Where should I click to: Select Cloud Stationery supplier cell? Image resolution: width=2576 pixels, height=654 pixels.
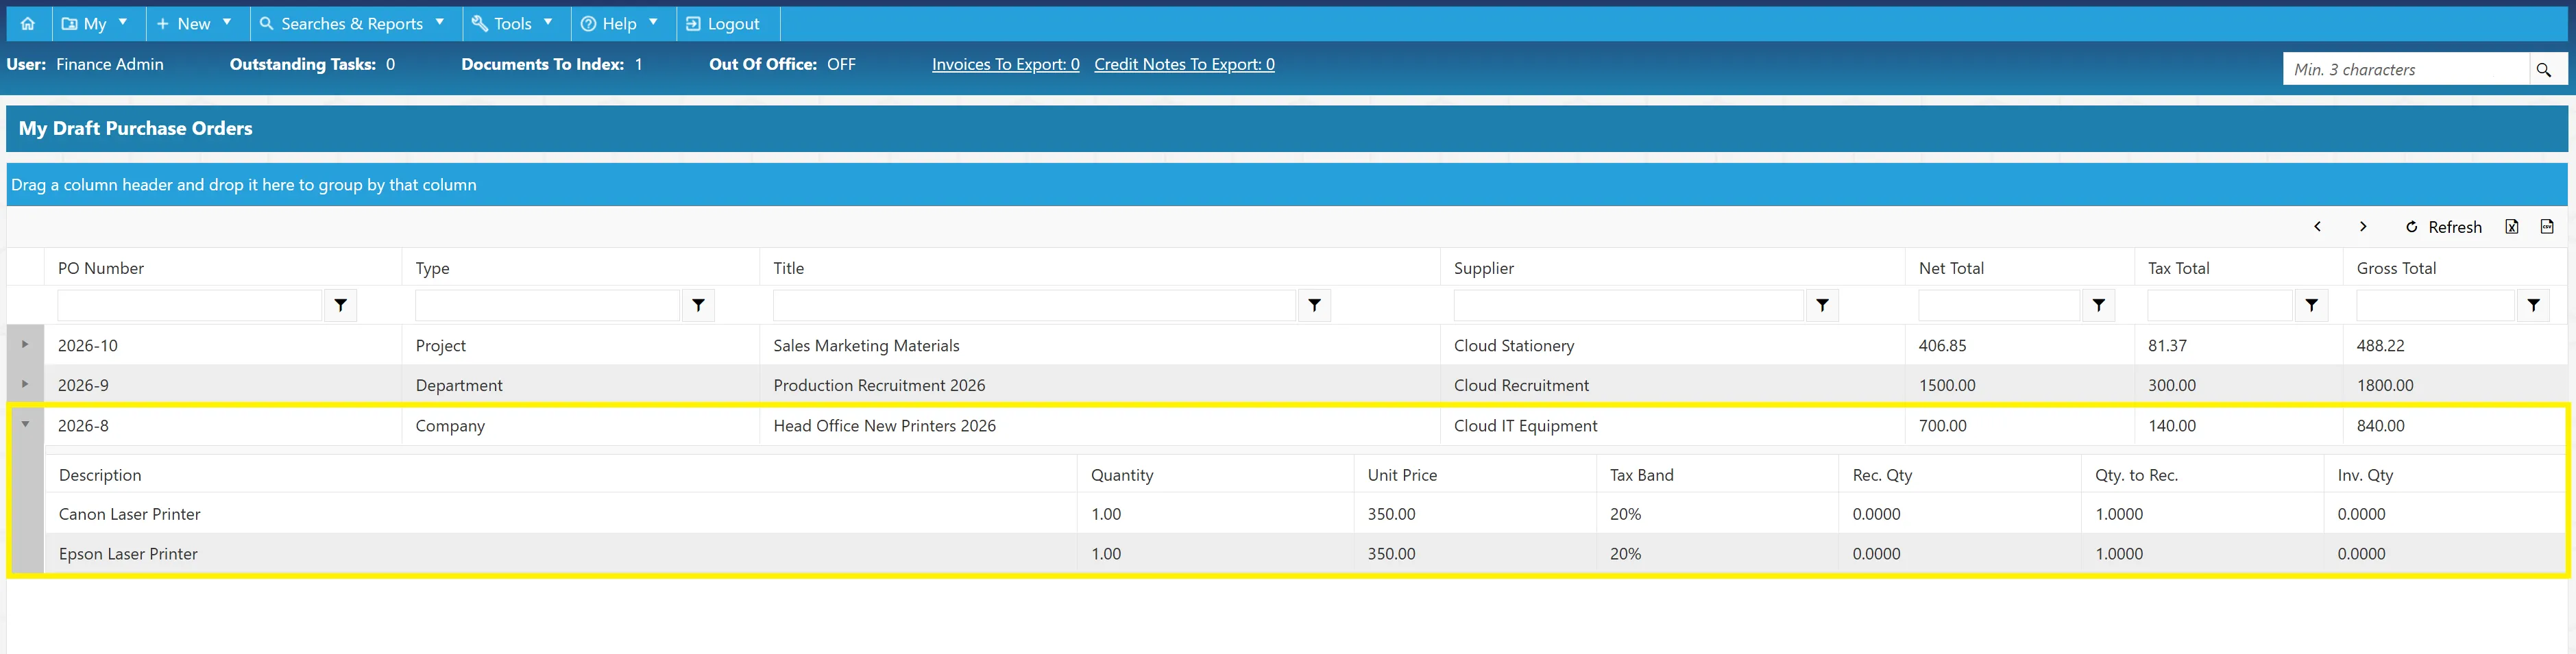pyautogui.click(x=1672, y=345)
